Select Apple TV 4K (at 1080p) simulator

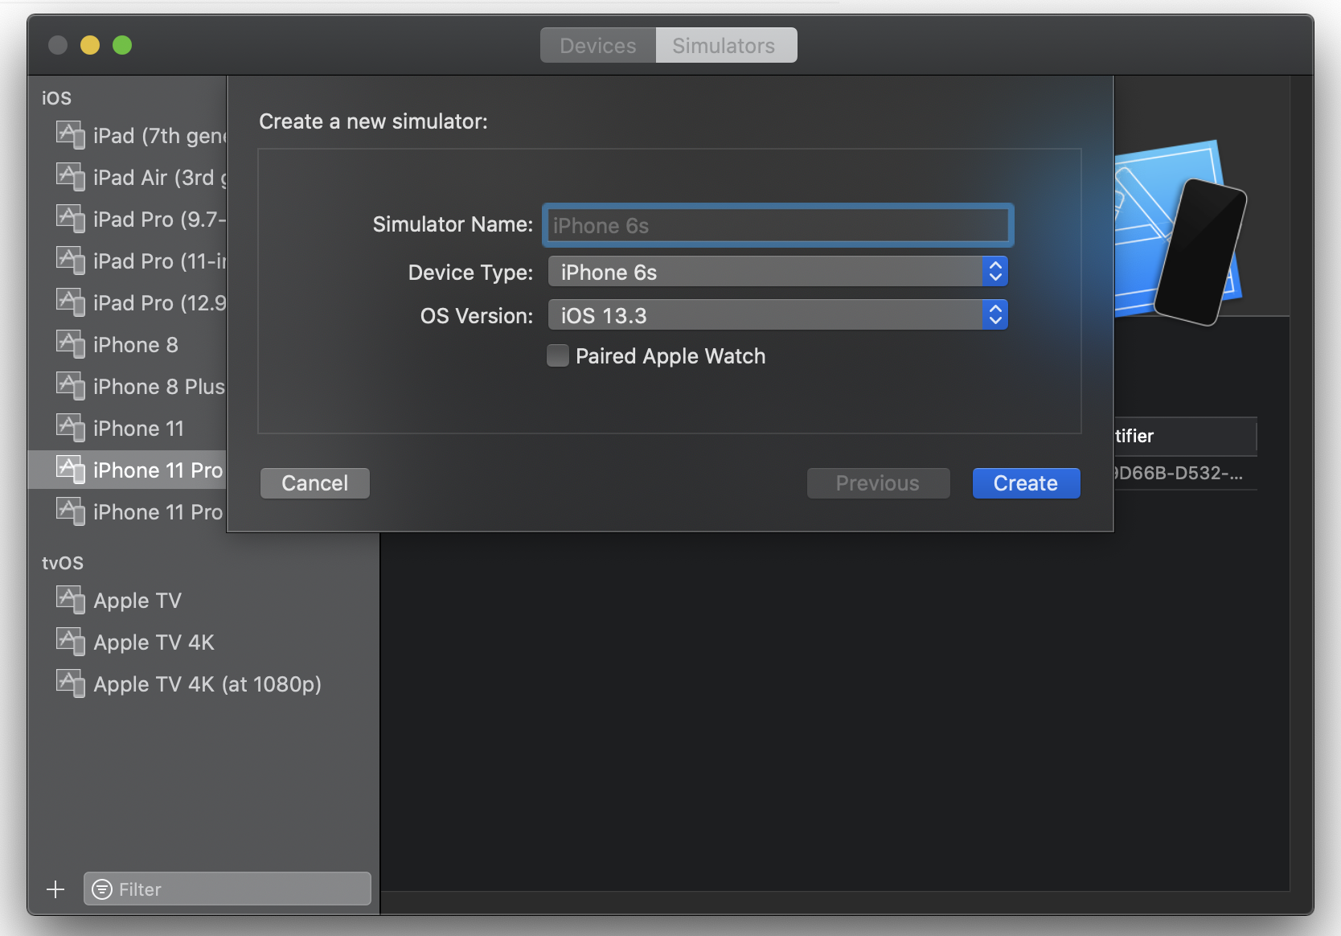[203, 684]
